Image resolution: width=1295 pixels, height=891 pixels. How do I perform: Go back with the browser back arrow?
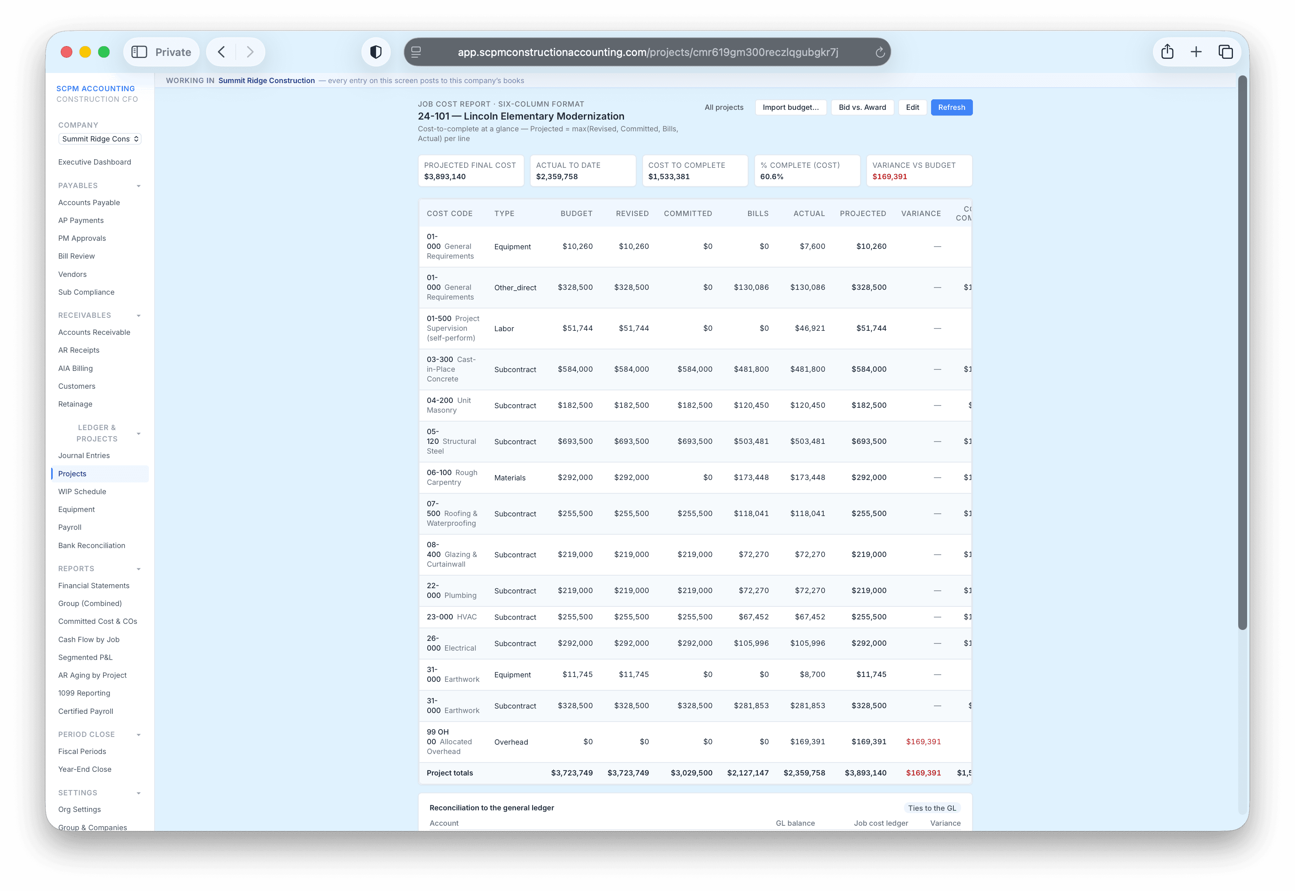[221, 52]
